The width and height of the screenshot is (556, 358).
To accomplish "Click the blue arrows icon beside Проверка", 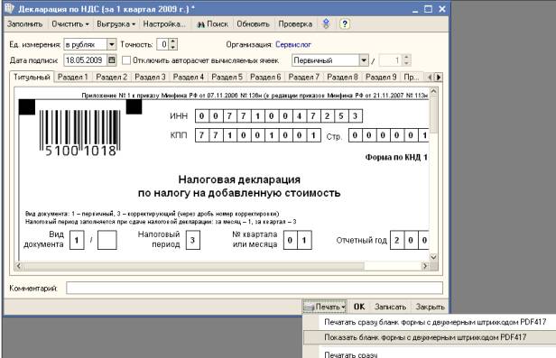I will [326, 23].
